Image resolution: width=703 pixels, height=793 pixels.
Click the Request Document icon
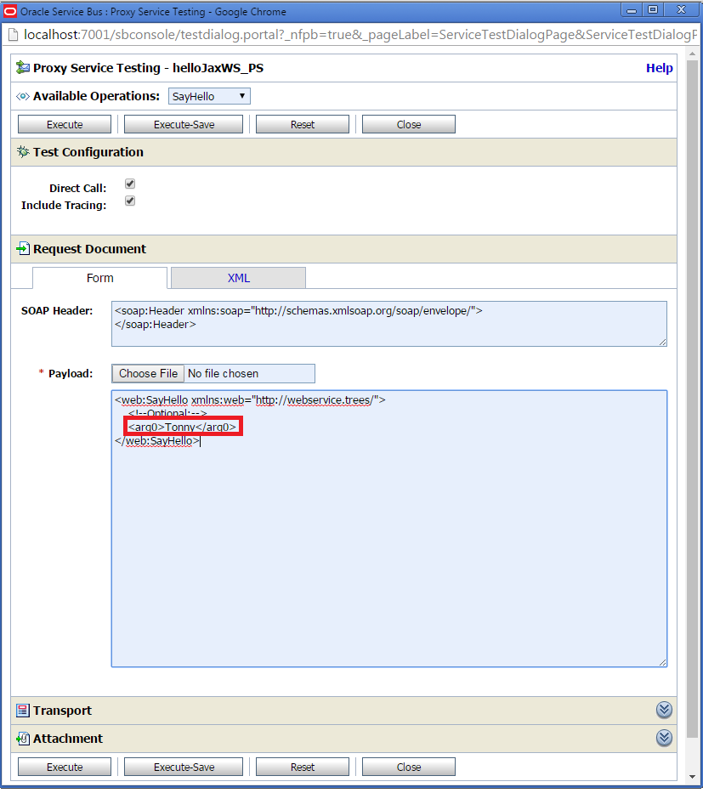23,248
